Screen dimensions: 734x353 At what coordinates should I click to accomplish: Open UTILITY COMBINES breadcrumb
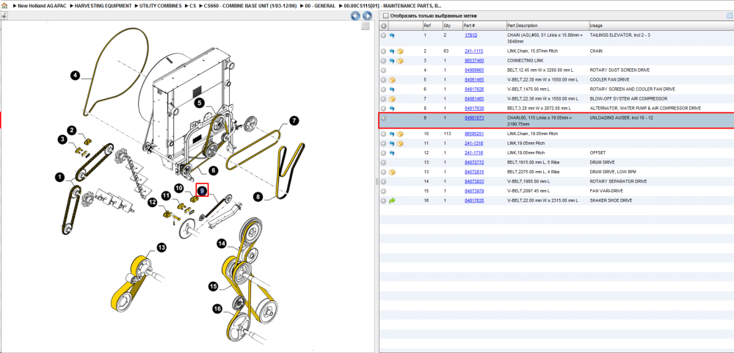pos(161,6)
